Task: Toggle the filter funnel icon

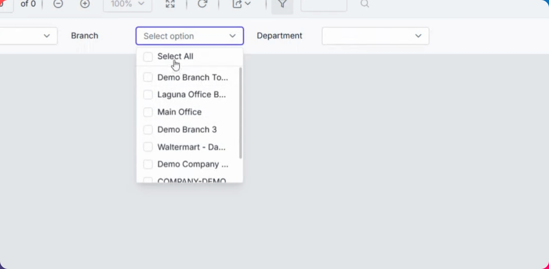Action: click(x=282, y=4)
